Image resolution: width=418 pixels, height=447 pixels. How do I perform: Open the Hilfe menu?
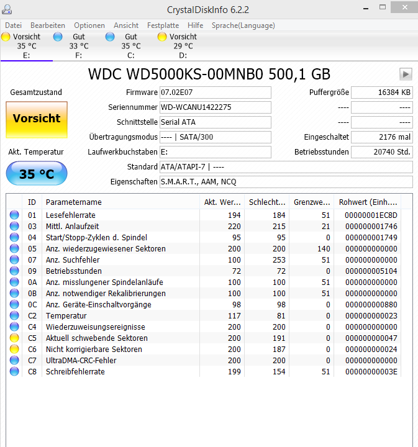195,25
